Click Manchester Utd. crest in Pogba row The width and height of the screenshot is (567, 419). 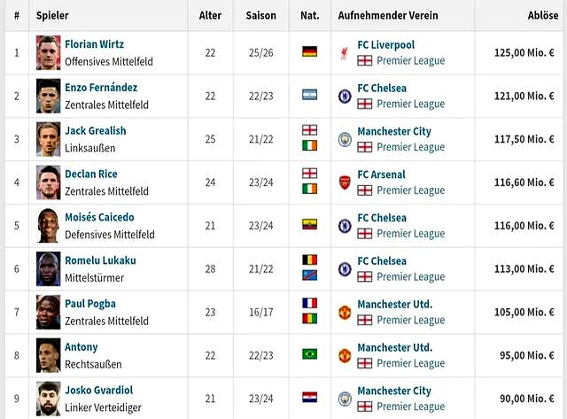(x=345, y=313)
